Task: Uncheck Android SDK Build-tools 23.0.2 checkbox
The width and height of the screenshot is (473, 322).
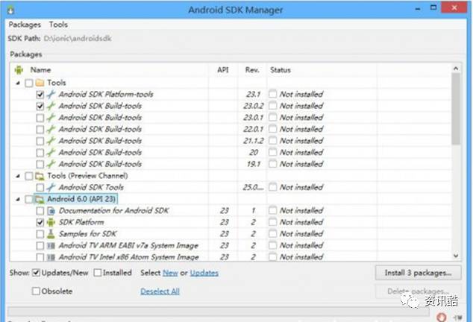Action: coord(40,106)
